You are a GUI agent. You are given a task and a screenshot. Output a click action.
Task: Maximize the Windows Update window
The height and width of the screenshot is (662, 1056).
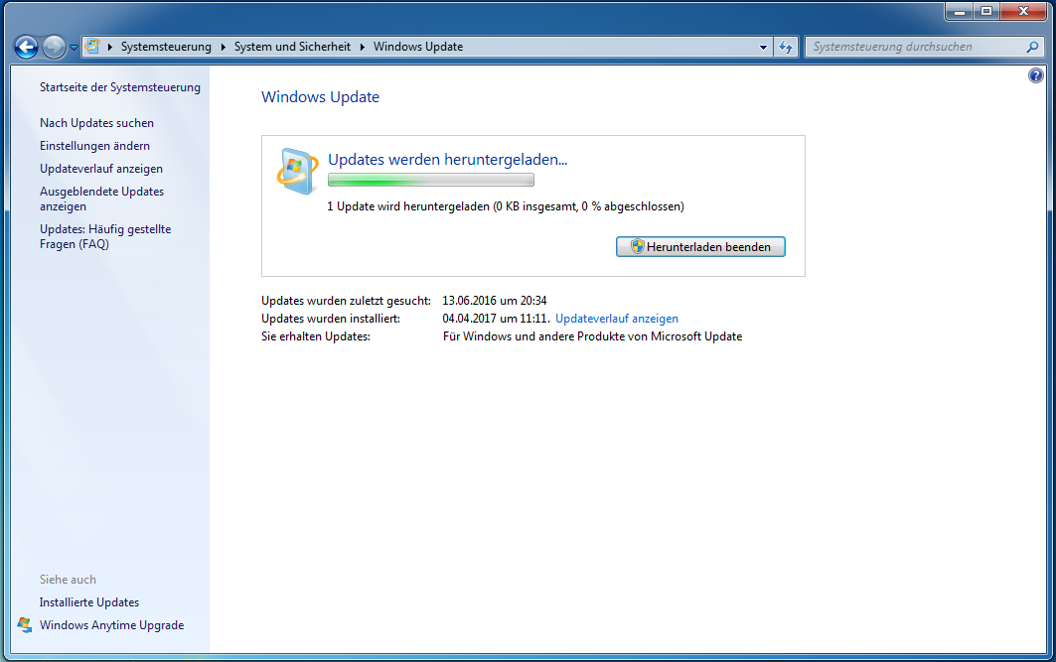point(985,12)
